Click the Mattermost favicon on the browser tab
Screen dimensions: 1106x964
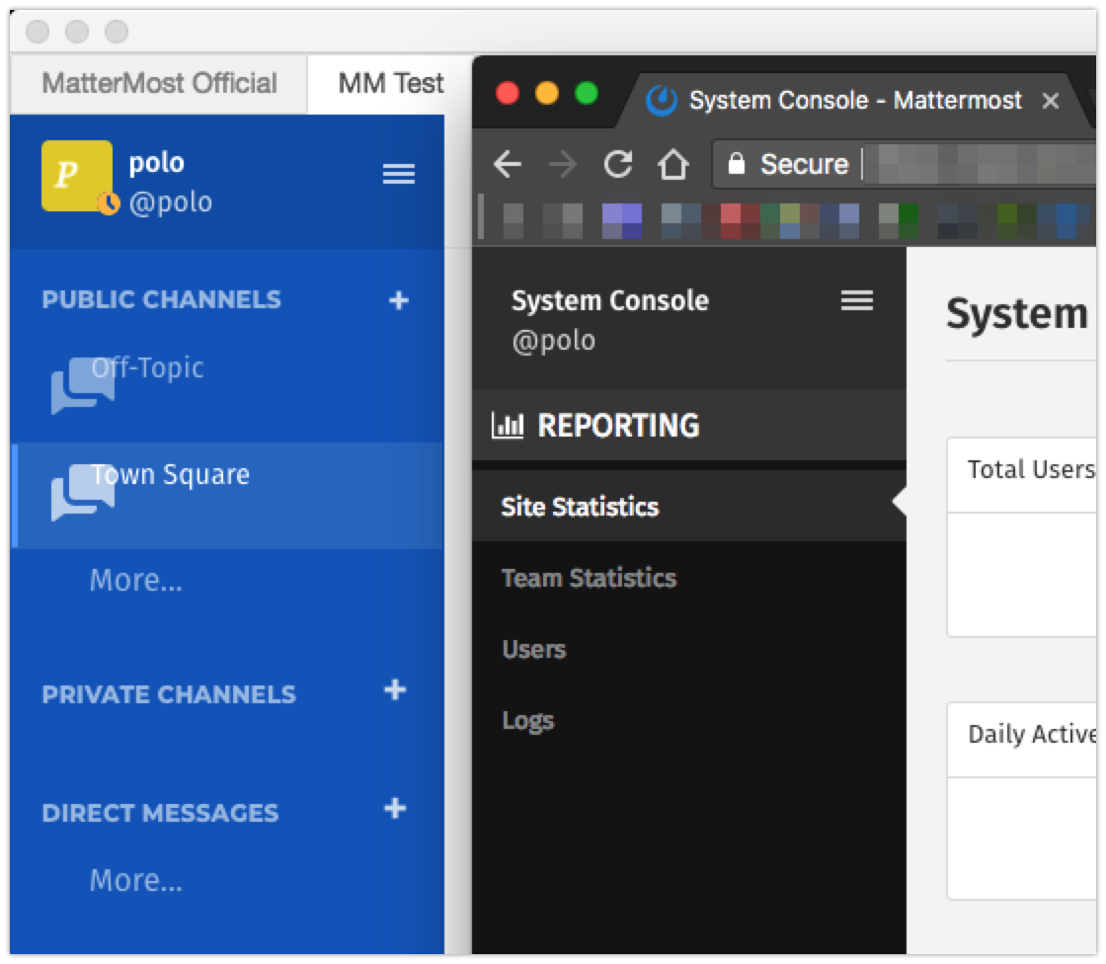pyautogui.click(x=662, y=101)
